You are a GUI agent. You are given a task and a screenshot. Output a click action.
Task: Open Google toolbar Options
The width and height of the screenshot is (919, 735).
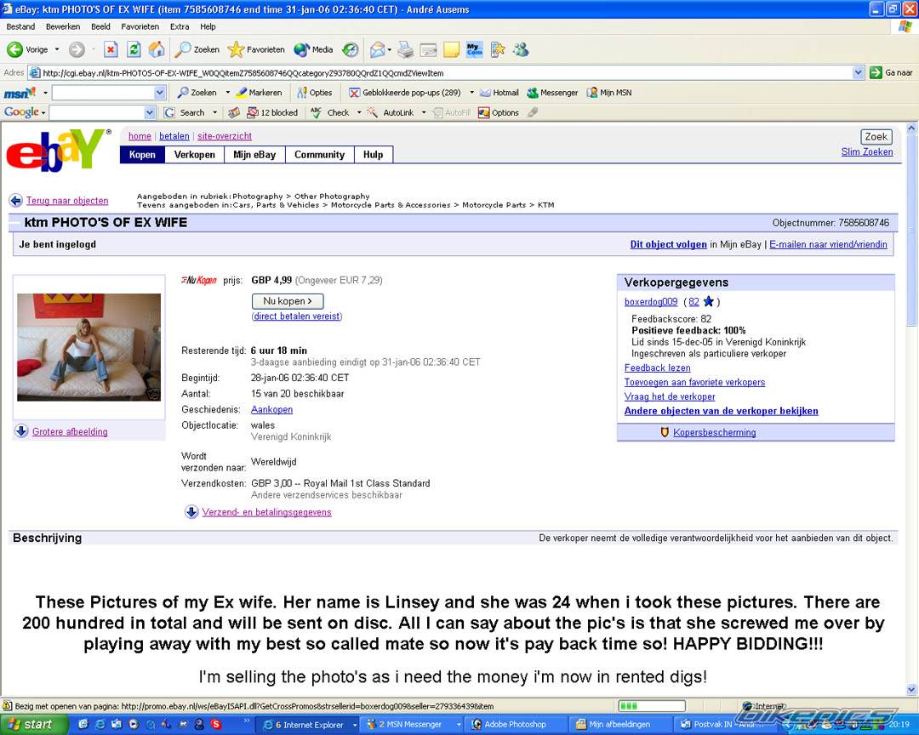499,112
